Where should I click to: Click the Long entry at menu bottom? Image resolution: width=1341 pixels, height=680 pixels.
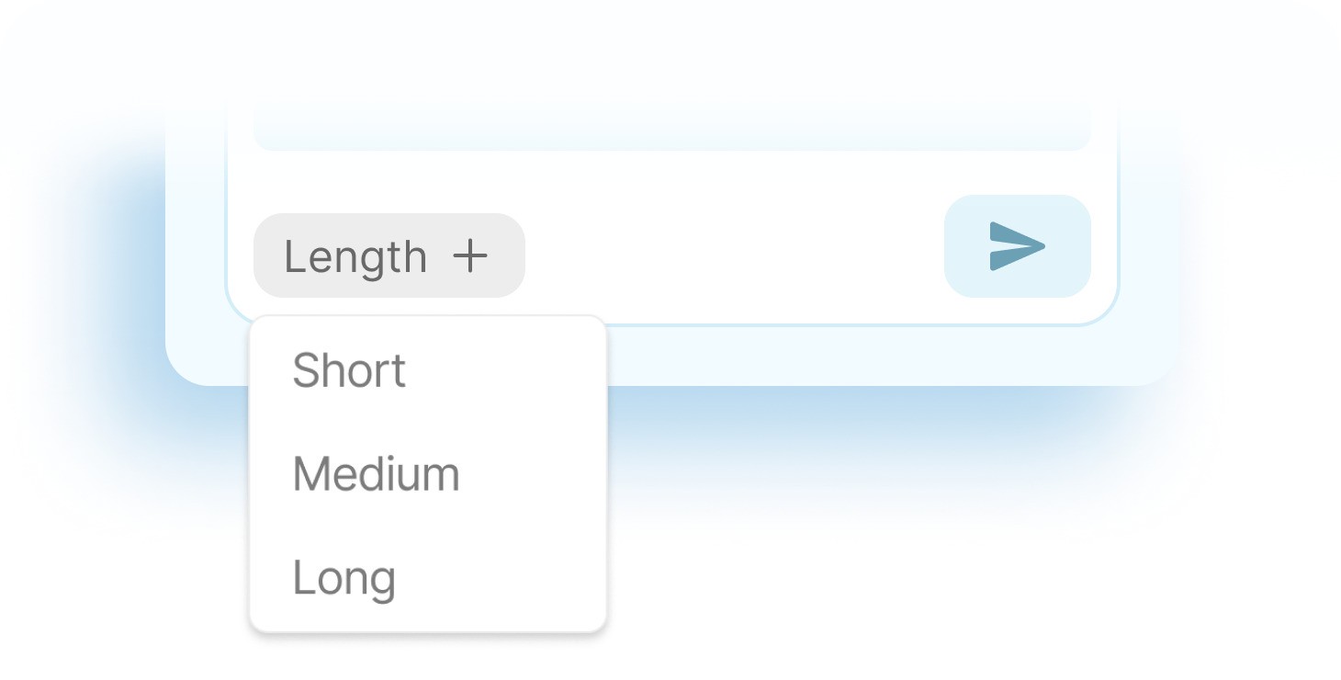(344, 578)
